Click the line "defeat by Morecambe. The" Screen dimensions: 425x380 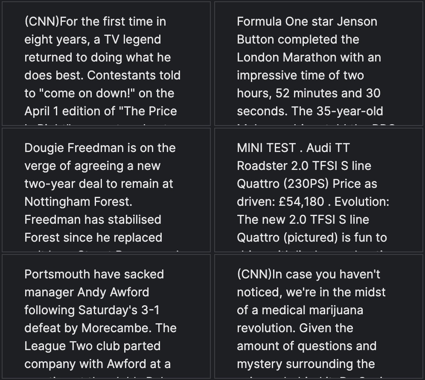tap(100, 328)
